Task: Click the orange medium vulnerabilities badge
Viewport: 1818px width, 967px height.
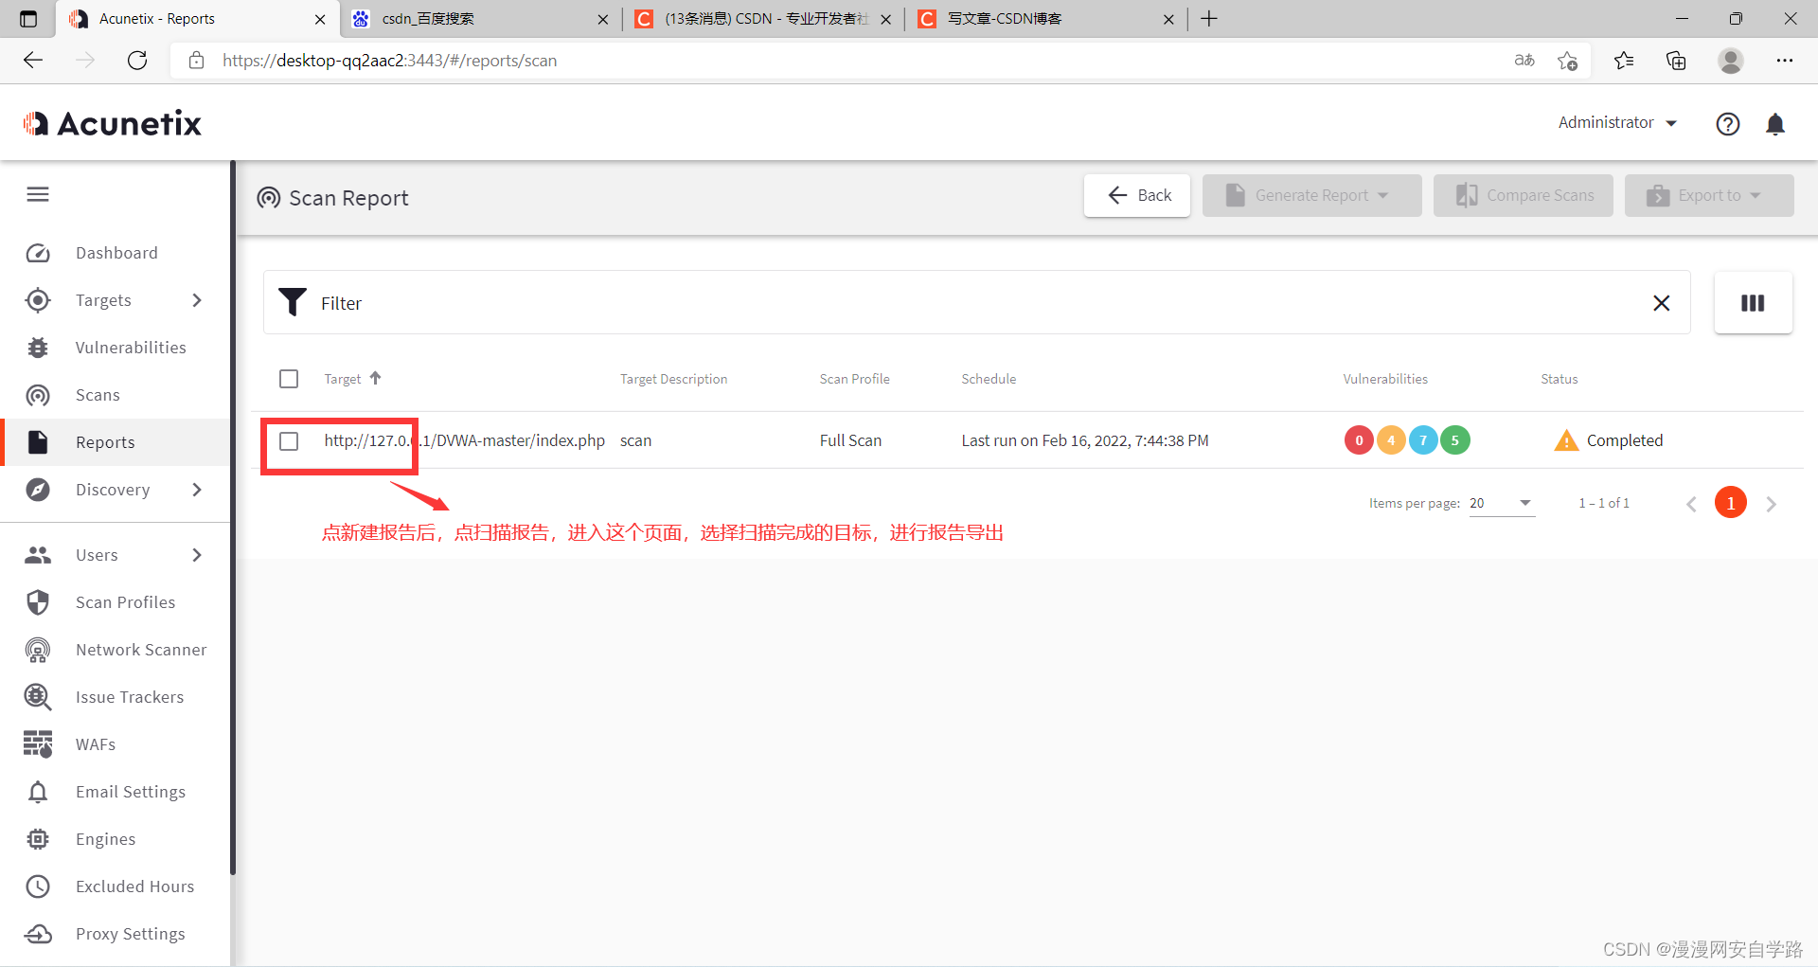Action: tap(1391, 440)
